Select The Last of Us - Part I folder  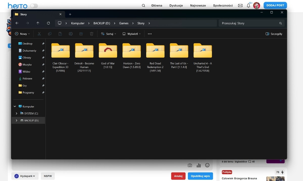pos(179,56)
